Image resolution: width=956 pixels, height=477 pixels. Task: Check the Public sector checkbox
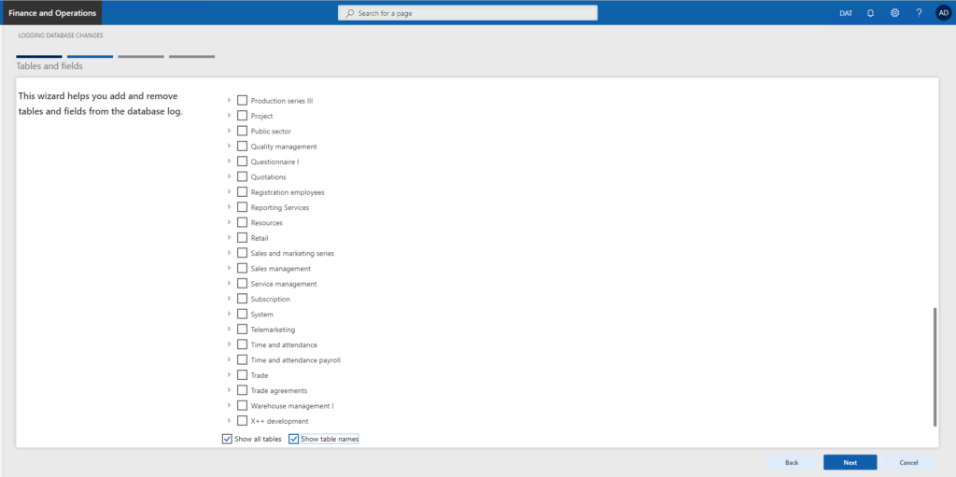pyautogui.click(x=242, y=131)
